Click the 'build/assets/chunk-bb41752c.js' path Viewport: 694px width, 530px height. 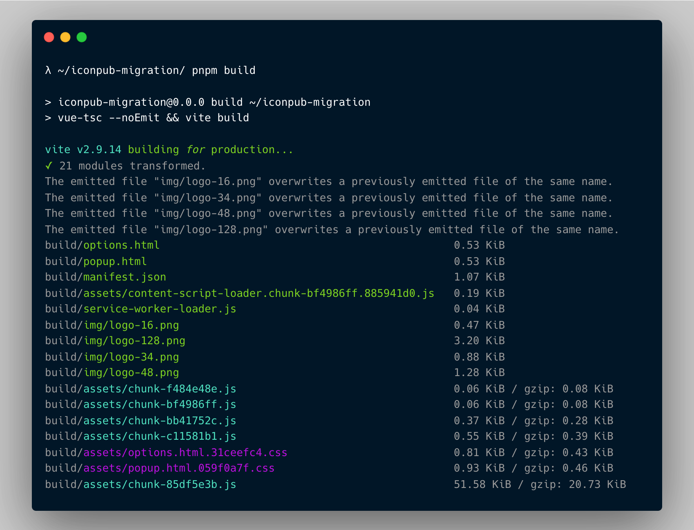coord(140,421)
